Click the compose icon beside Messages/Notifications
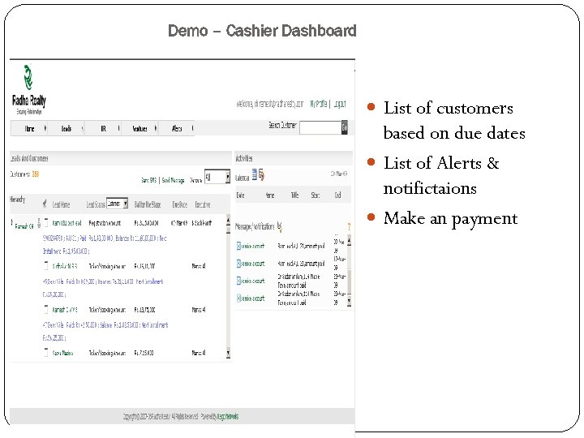This screenshot has width=584, height=438. [280, 226]
